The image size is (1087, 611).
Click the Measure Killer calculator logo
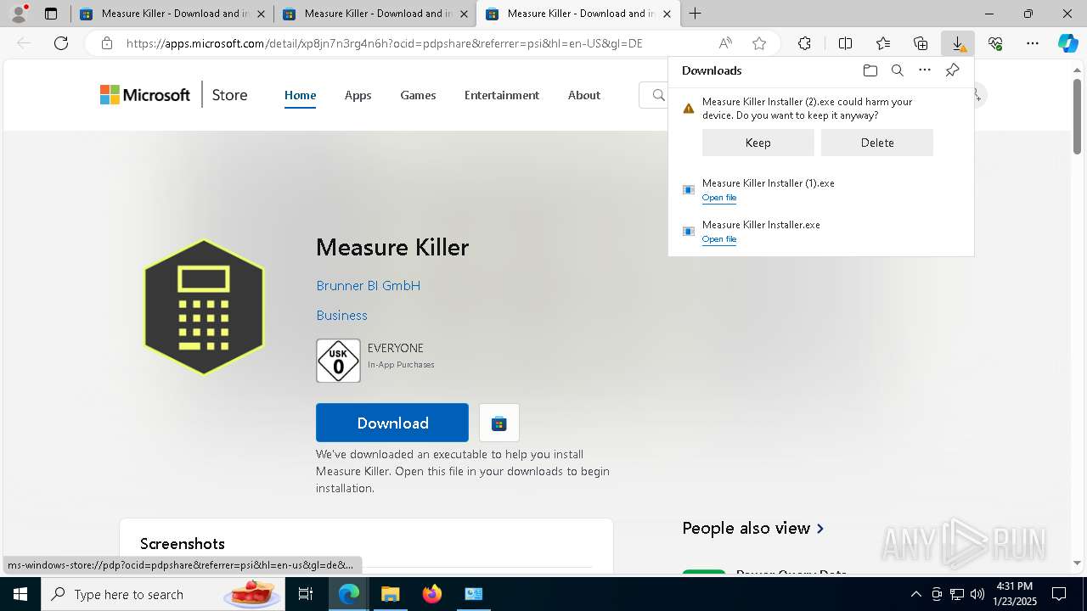(x=204, y=307)
